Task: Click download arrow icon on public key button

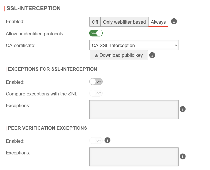Action: coord(97,55)
